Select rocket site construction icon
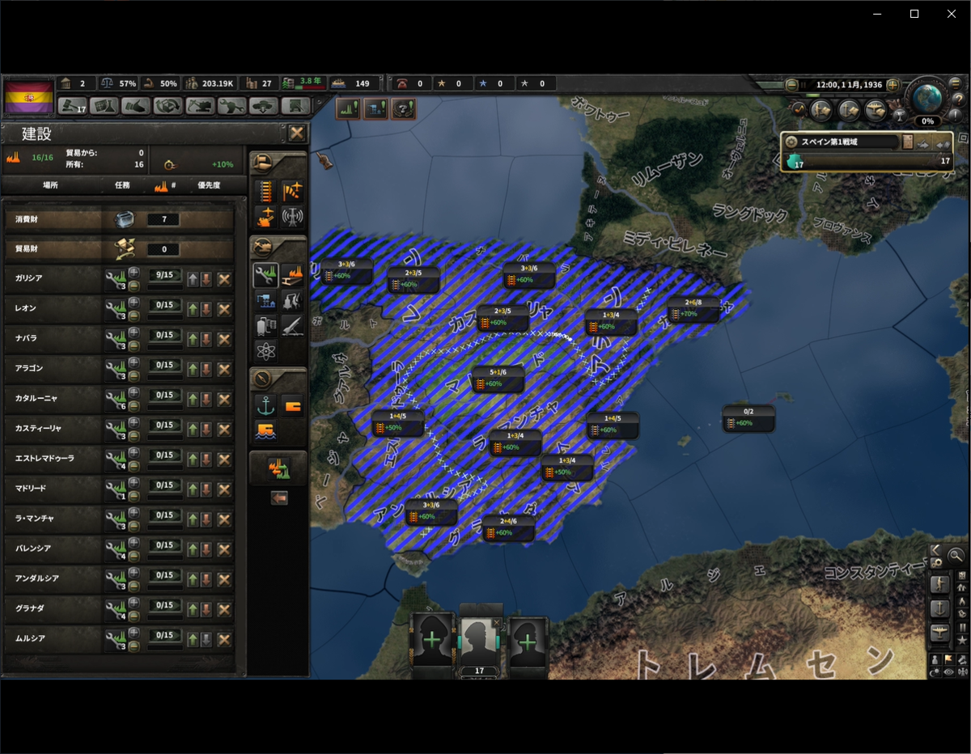The height and width of the screenshot is (754, 971). tap(292, 326)
